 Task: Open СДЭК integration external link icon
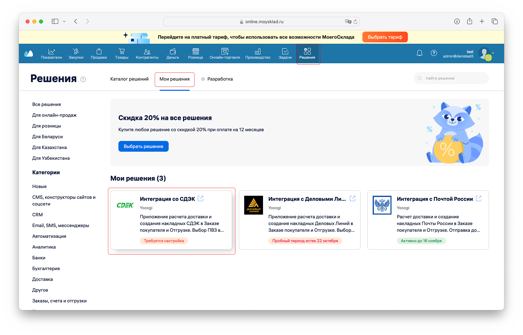201,198
